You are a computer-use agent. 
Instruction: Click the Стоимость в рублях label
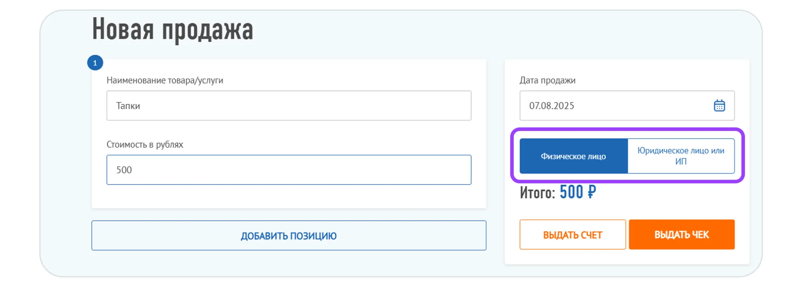[145, 145]
